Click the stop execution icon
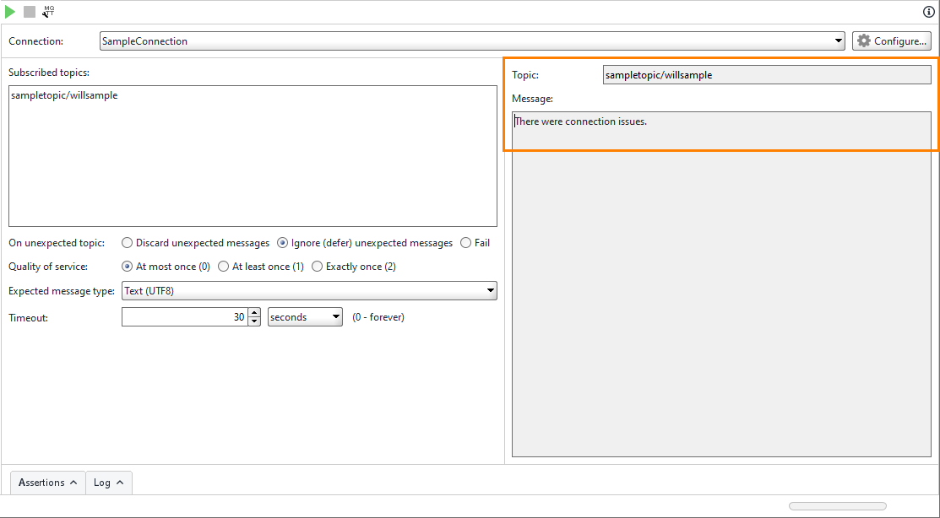This screenshot has height=518, width=940. click(30, 11)
